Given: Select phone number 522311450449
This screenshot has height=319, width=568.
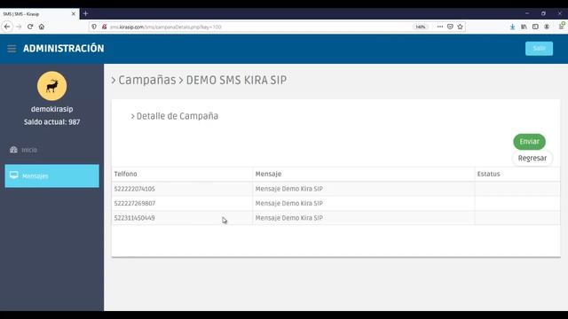Looking at the screenshot, I should [x=134, y=218].
